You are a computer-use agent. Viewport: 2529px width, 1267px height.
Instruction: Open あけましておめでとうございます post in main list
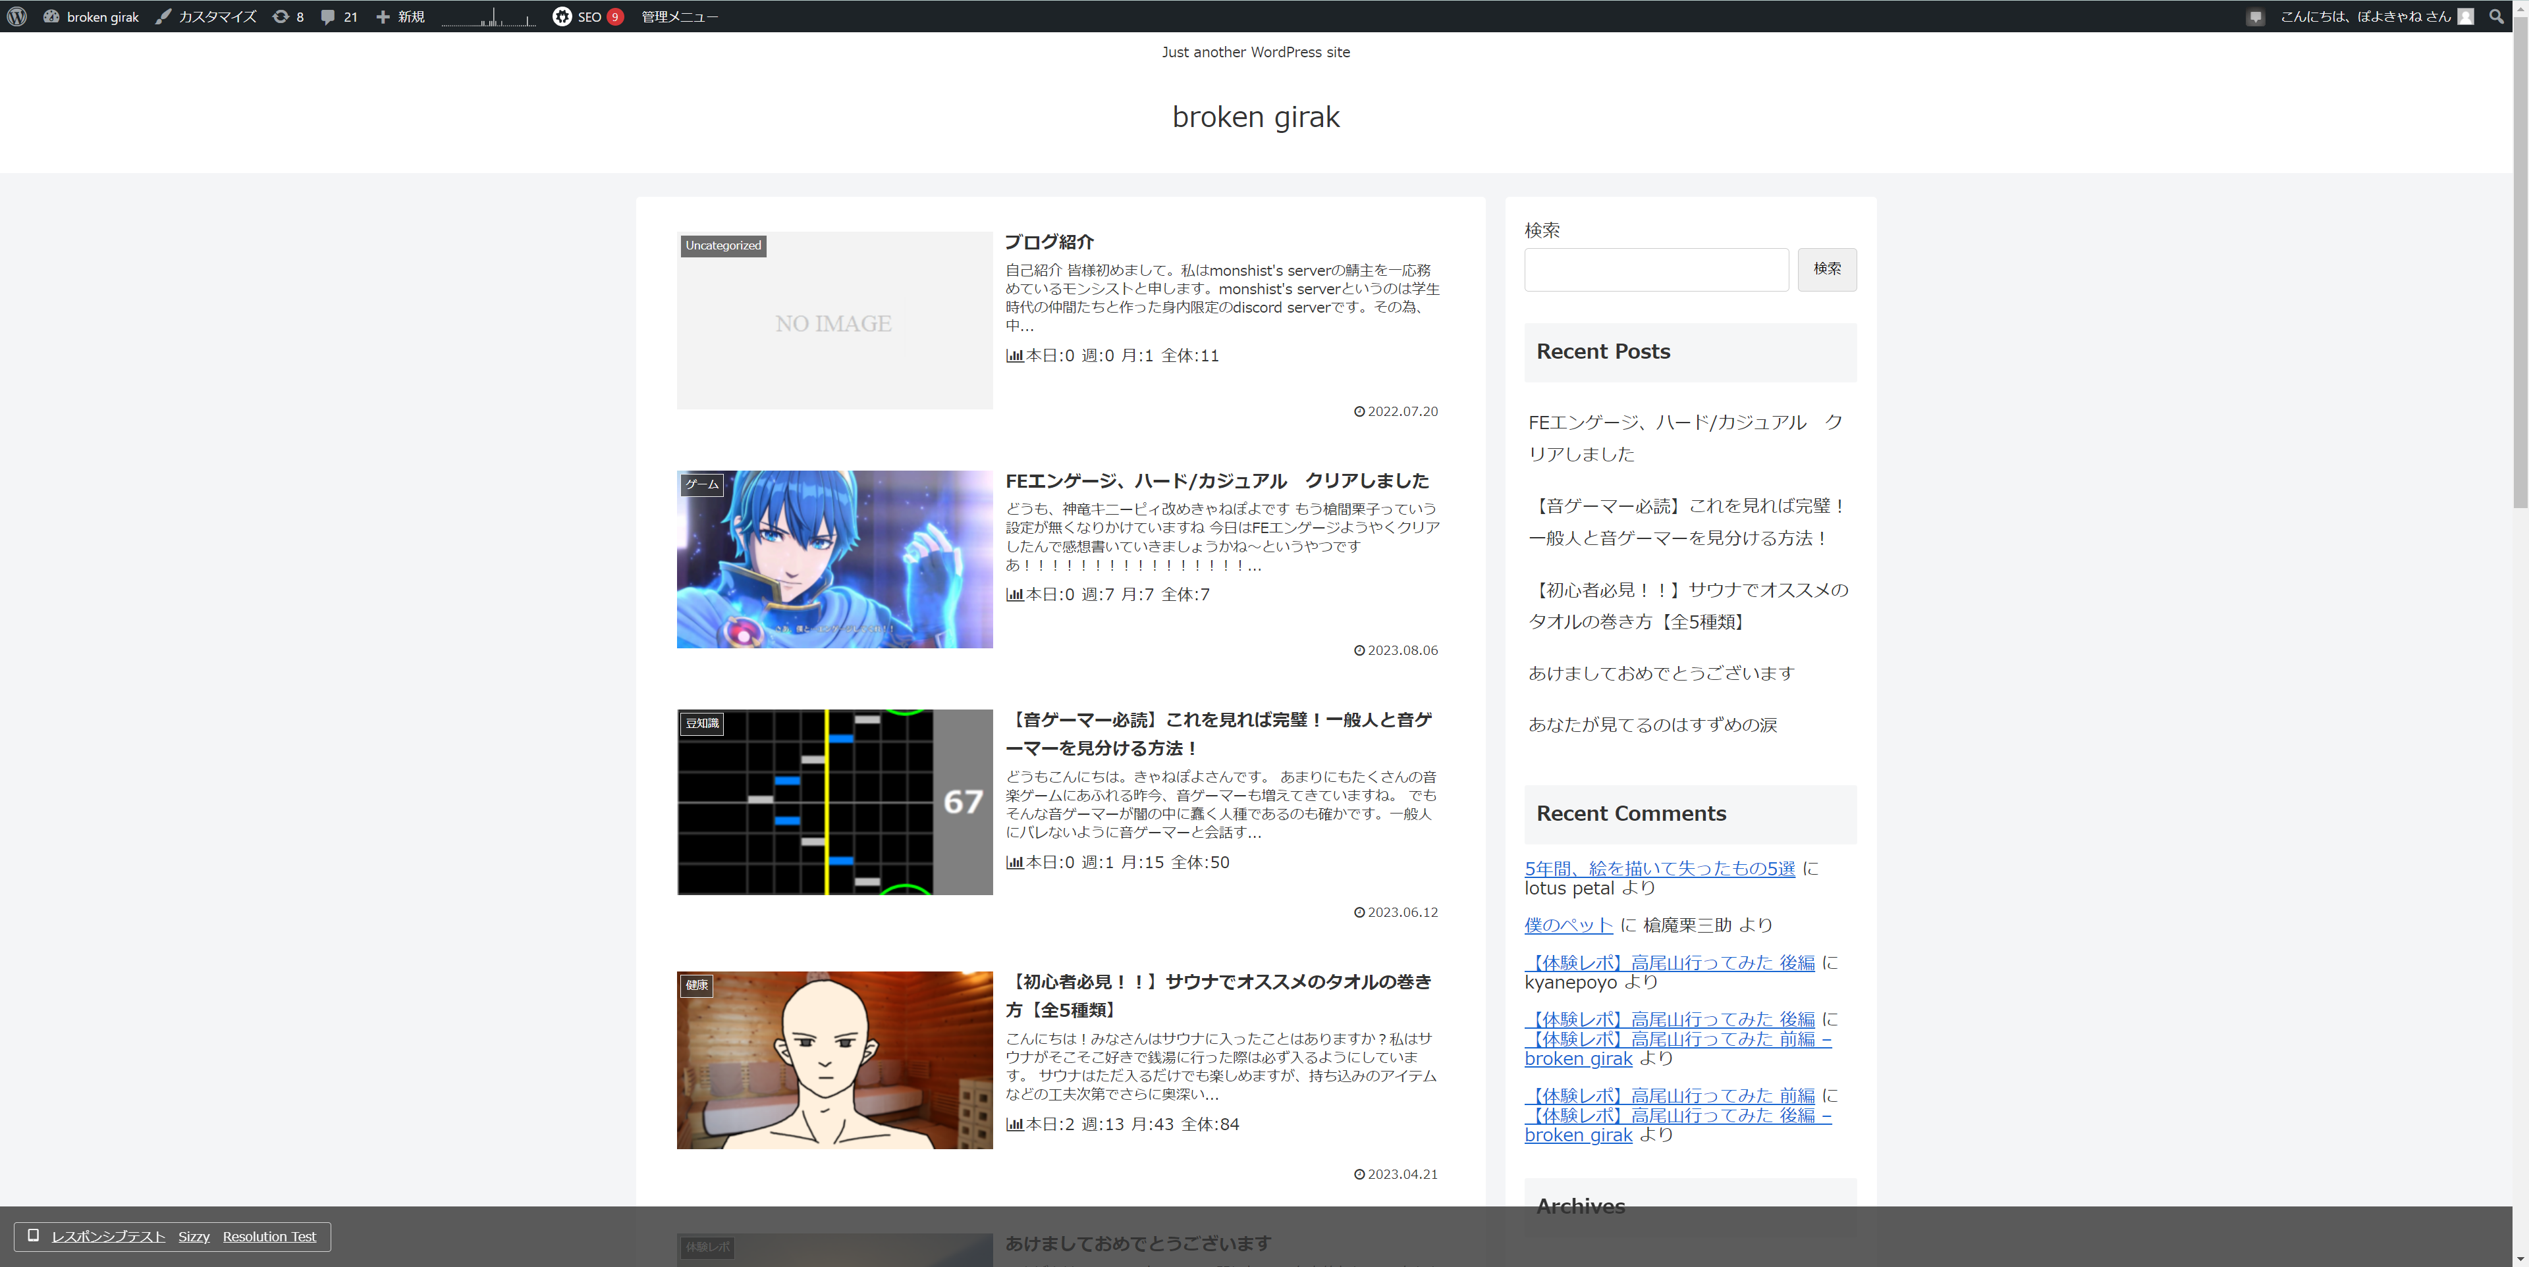click(x=1139, y=1243)
